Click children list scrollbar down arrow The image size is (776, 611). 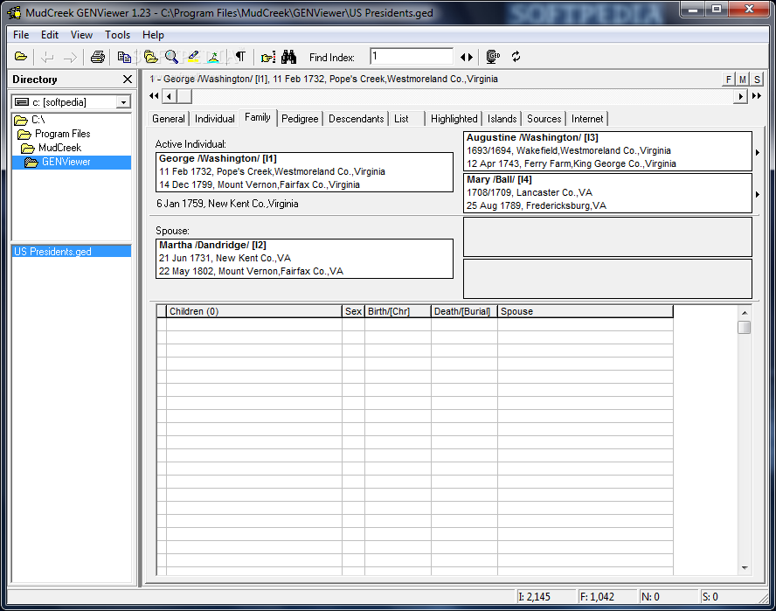[745, 568]
